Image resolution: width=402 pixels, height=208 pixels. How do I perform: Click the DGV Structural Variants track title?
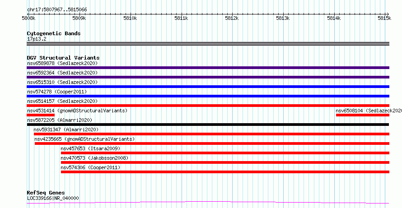tap(63, 58)
